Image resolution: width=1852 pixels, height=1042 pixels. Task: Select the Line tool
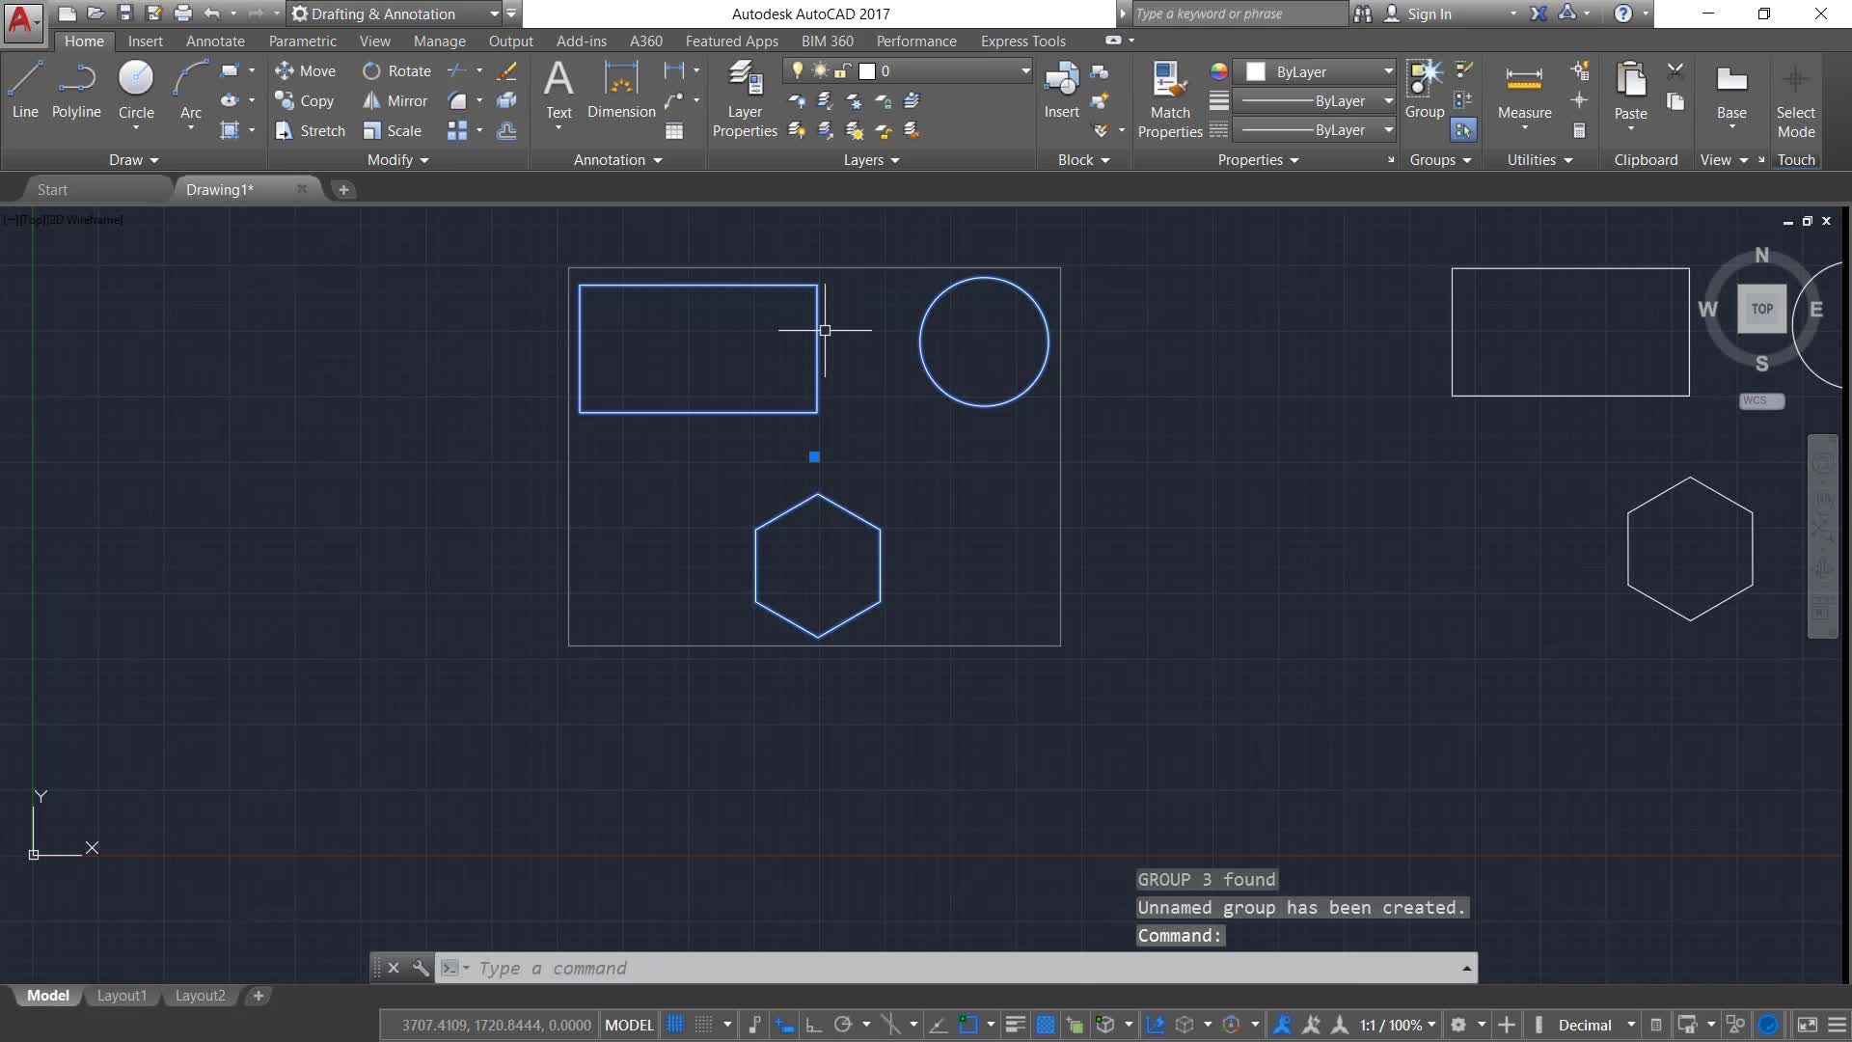click(25, 89)
